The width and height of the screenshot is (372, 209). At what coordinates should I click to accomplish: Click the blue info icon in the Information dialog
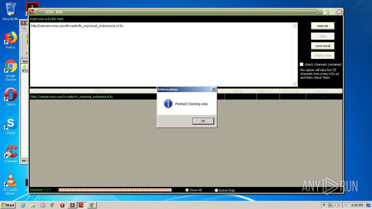pyautogui.click(x=168, y=104)
